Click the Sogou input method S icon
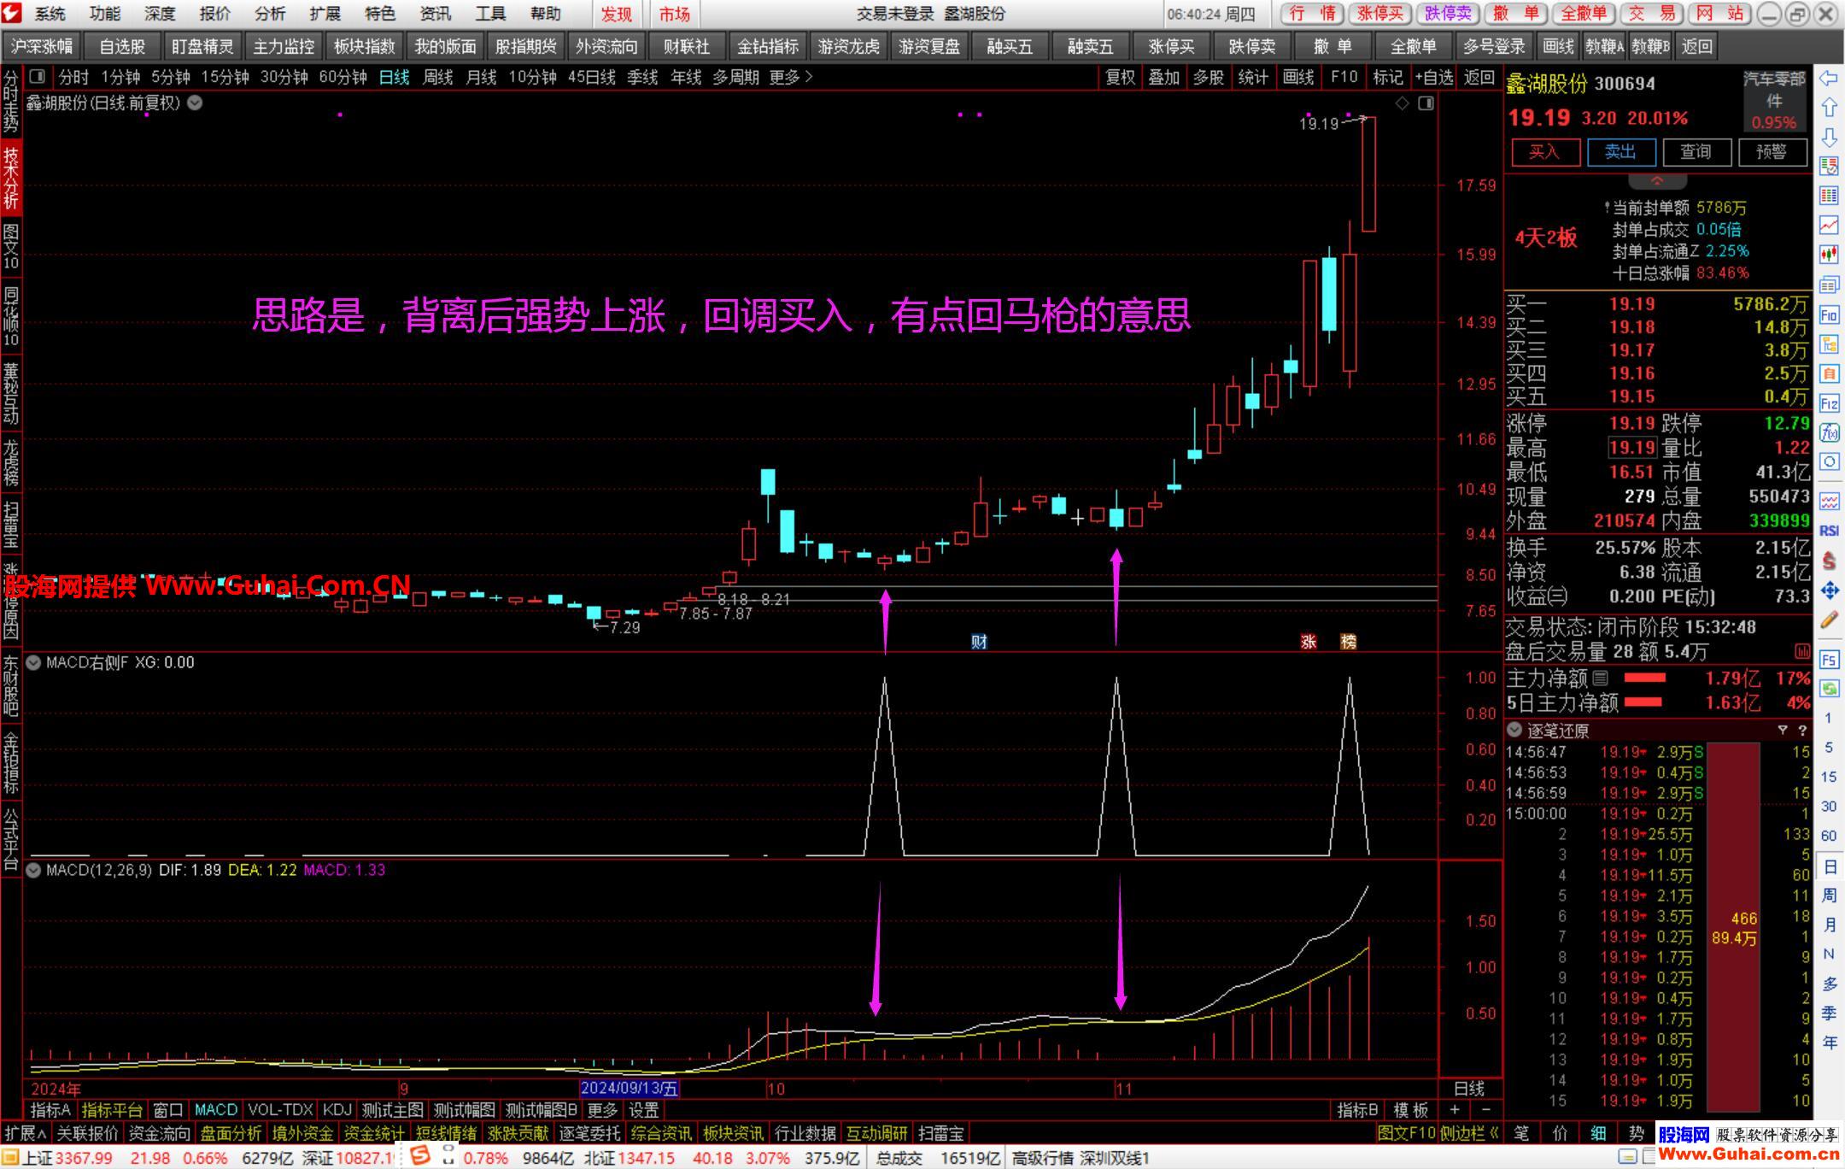 [419, 1156]
